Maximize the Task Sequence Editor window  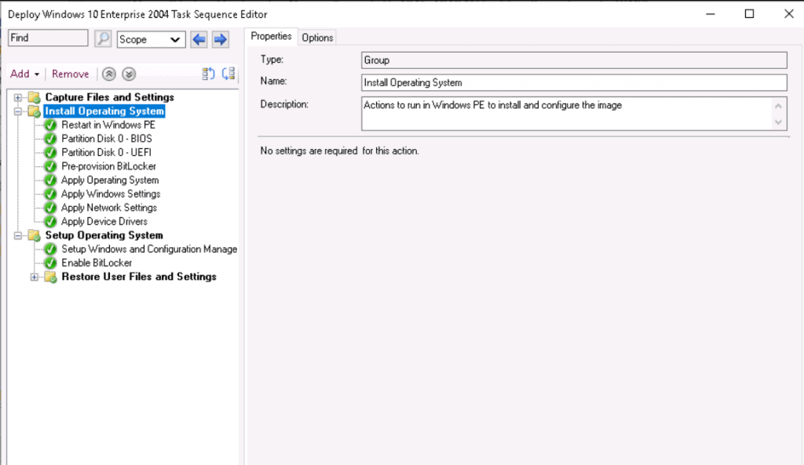click(x=749, y=14)
